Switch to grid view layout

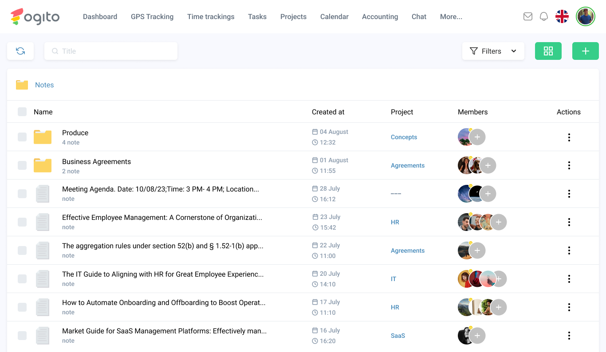pos(548,51)
